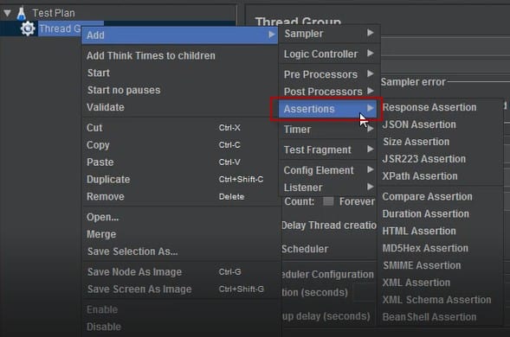Select Remove menu entry
510x337 pixels.
coord(180,196)
